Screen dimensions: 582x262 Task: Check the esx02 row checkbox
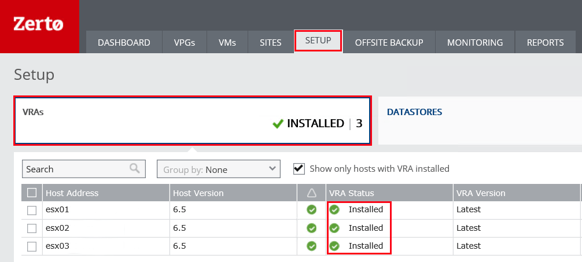pyautogui.click(x=32, y=228)
